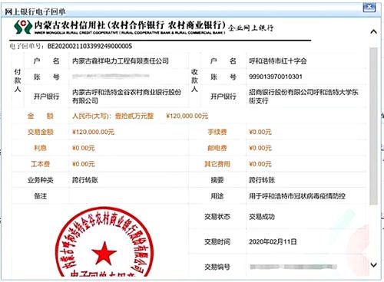Select payer name 内蒙古鑫祥电力工程有限责任公司

[121, 61]
